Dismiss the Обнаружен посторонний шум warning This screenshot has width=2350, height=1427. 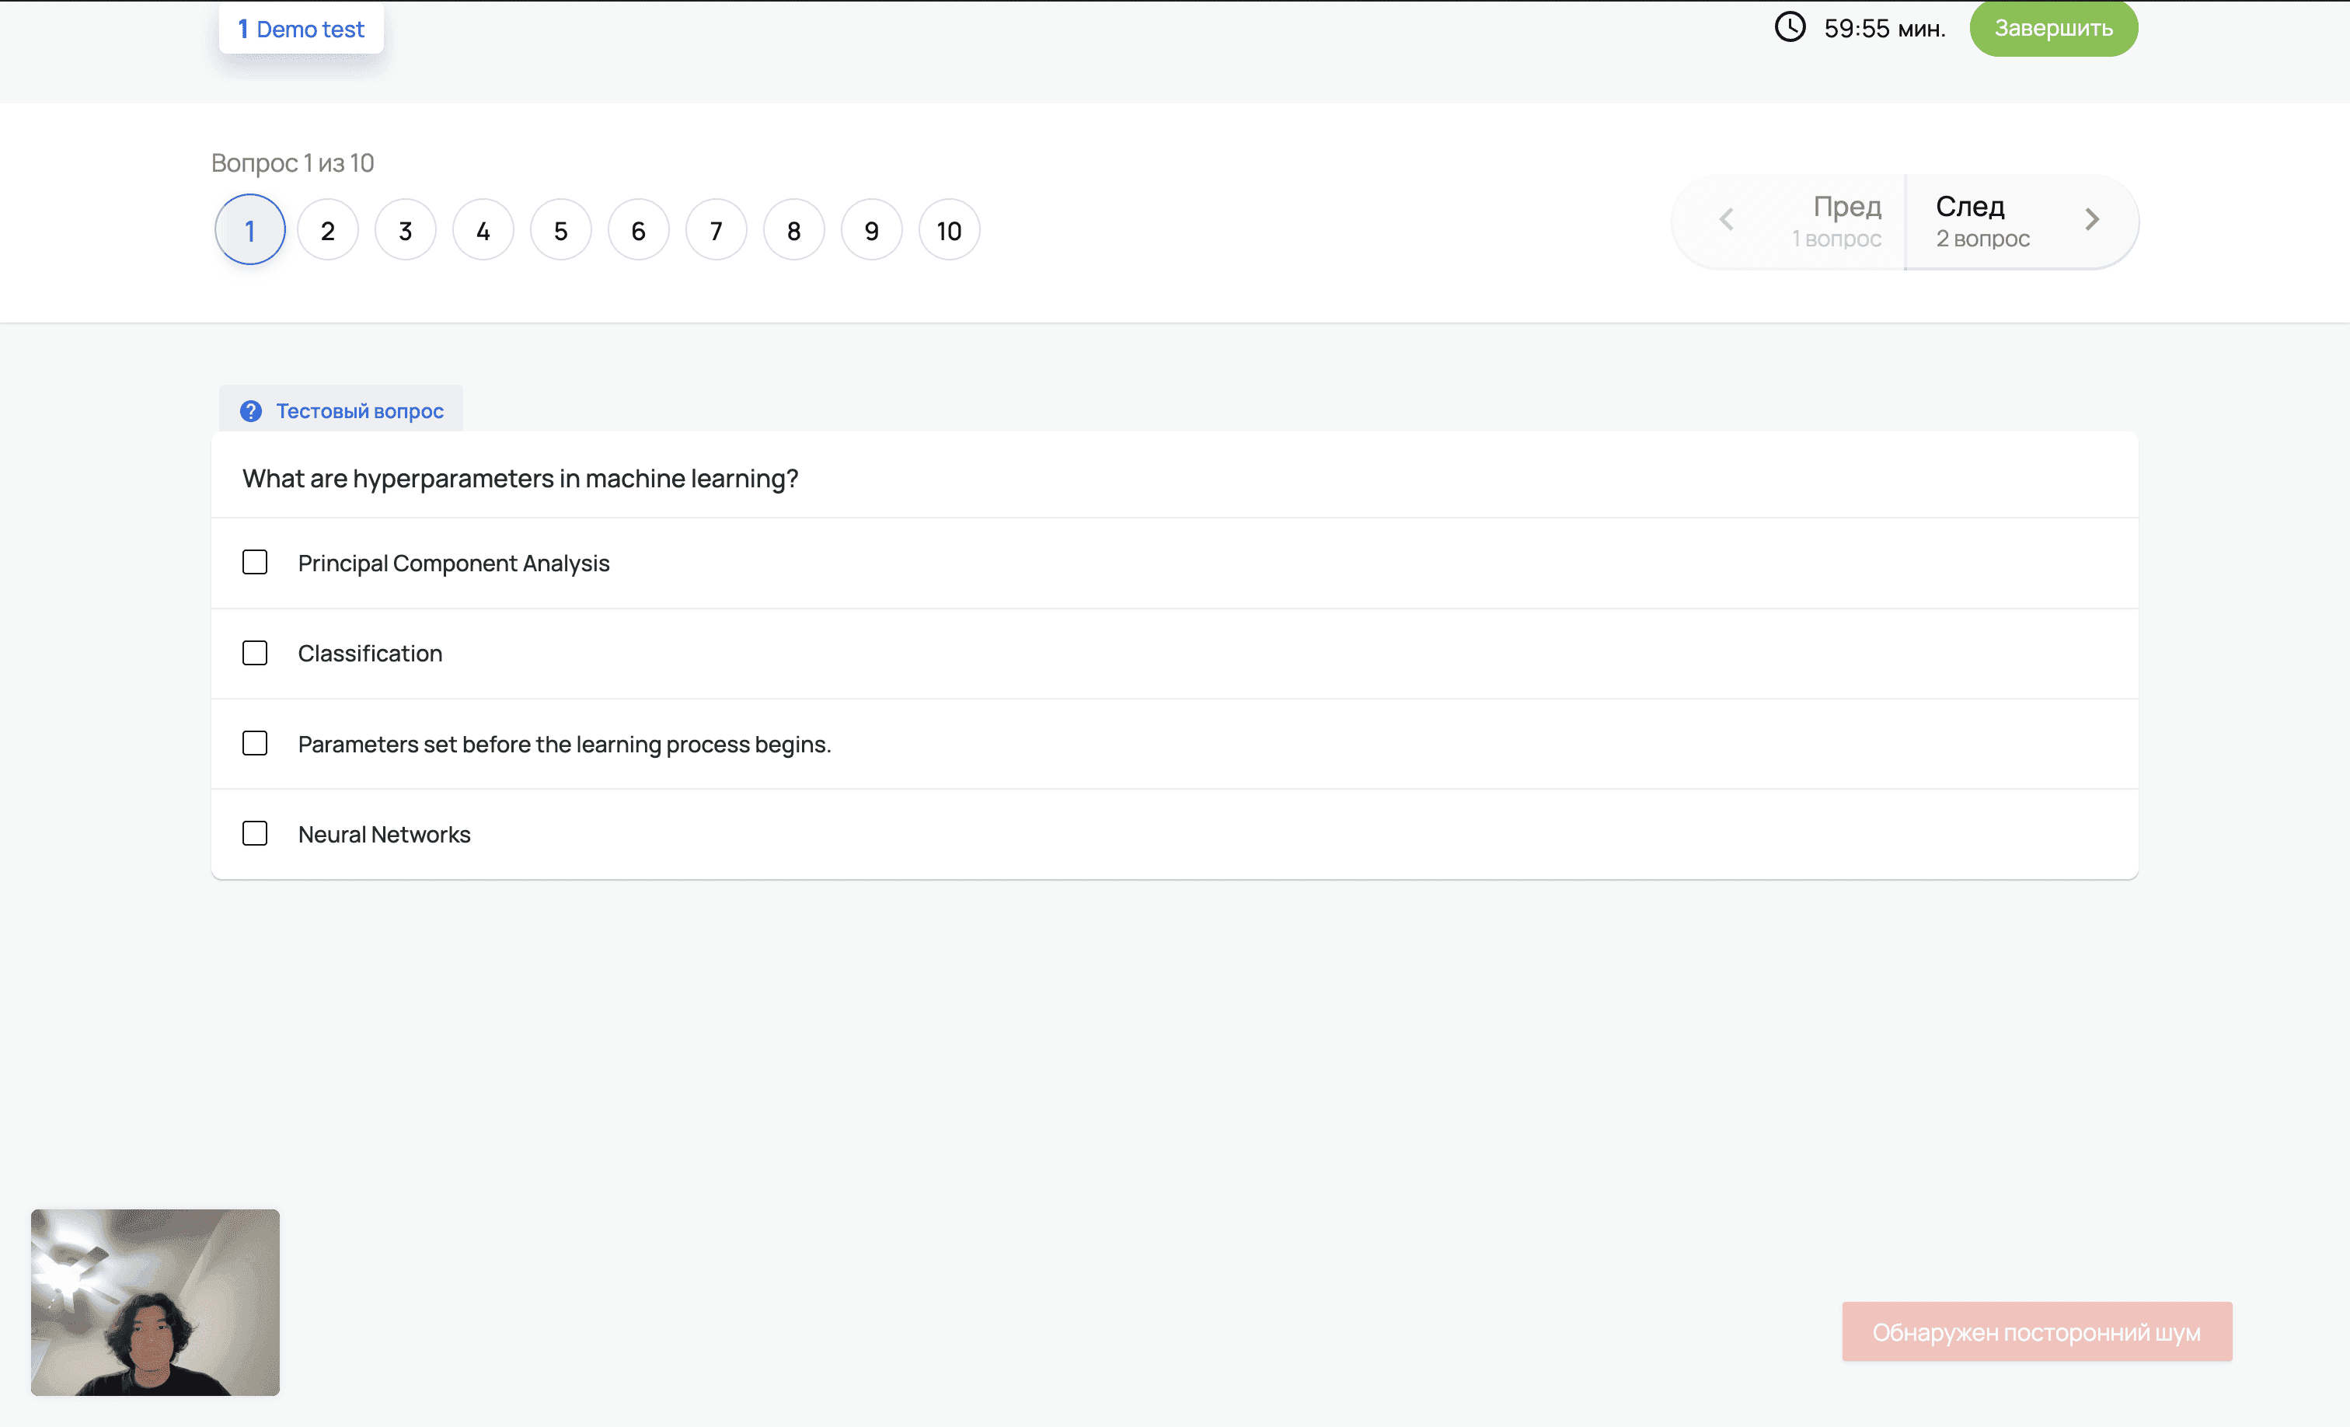point(2036,1331)
